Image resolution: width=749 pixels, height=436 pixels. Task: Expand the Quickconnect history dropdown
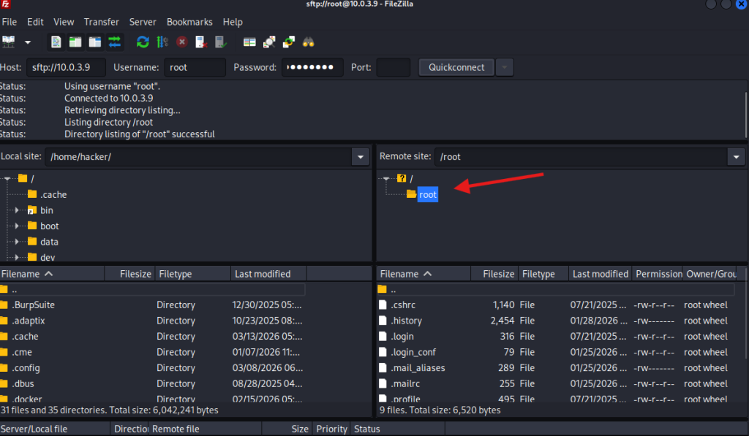tap(505, 67)
